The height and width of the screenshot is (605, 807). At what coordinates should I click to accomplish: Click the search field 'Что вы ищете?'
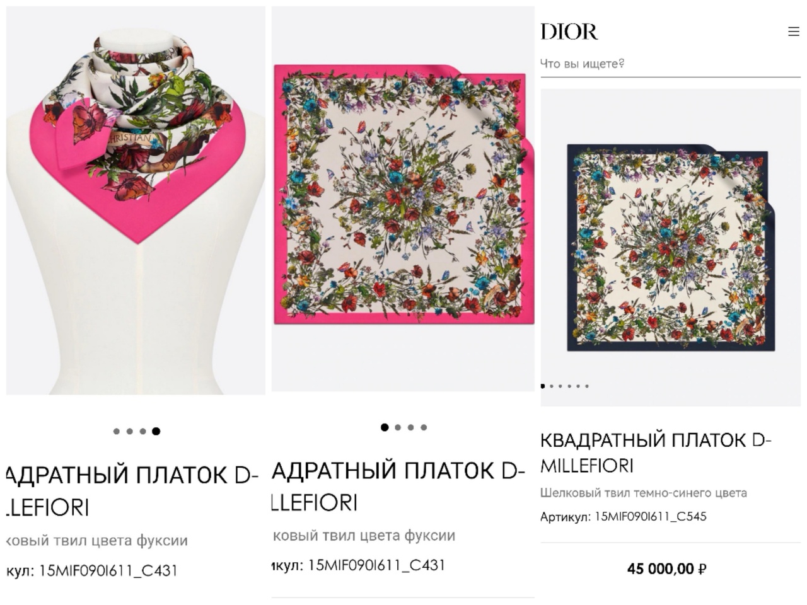pos(670,64)
